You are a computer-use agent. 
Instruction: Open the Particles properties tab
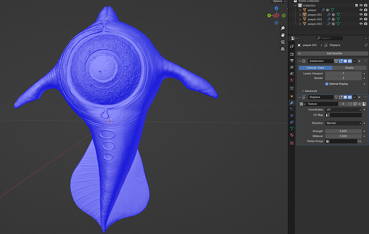[x=292, y=109]
